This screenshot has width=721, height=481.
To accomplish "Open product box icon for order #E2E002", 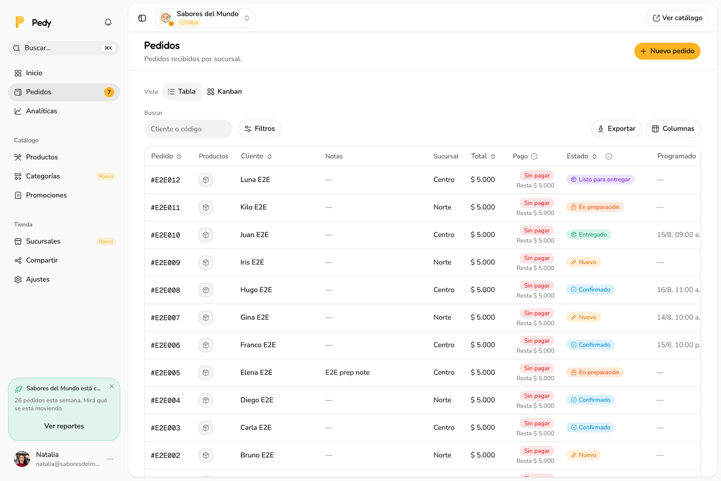I will [206, 455].
